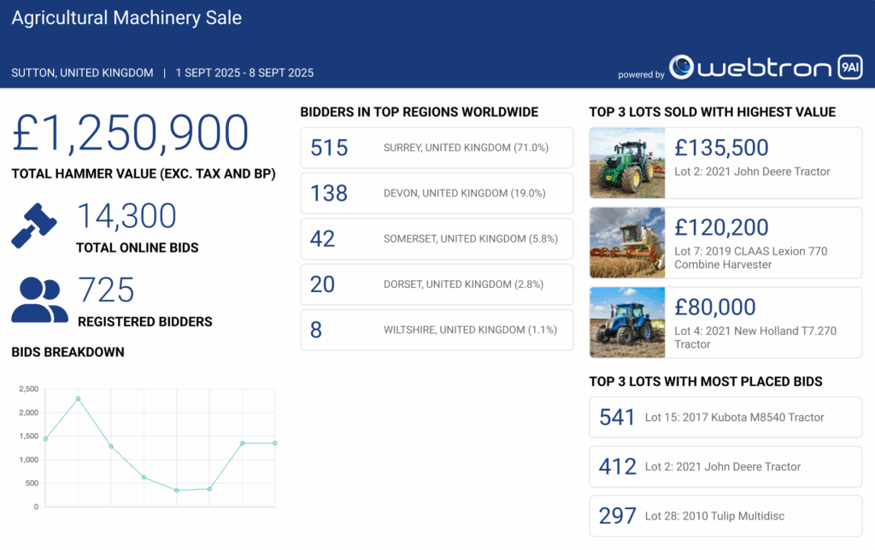Viewport: 875px width, 550px height.
Task: Click the lowest point on the bids chart
Action: [177, 490]
